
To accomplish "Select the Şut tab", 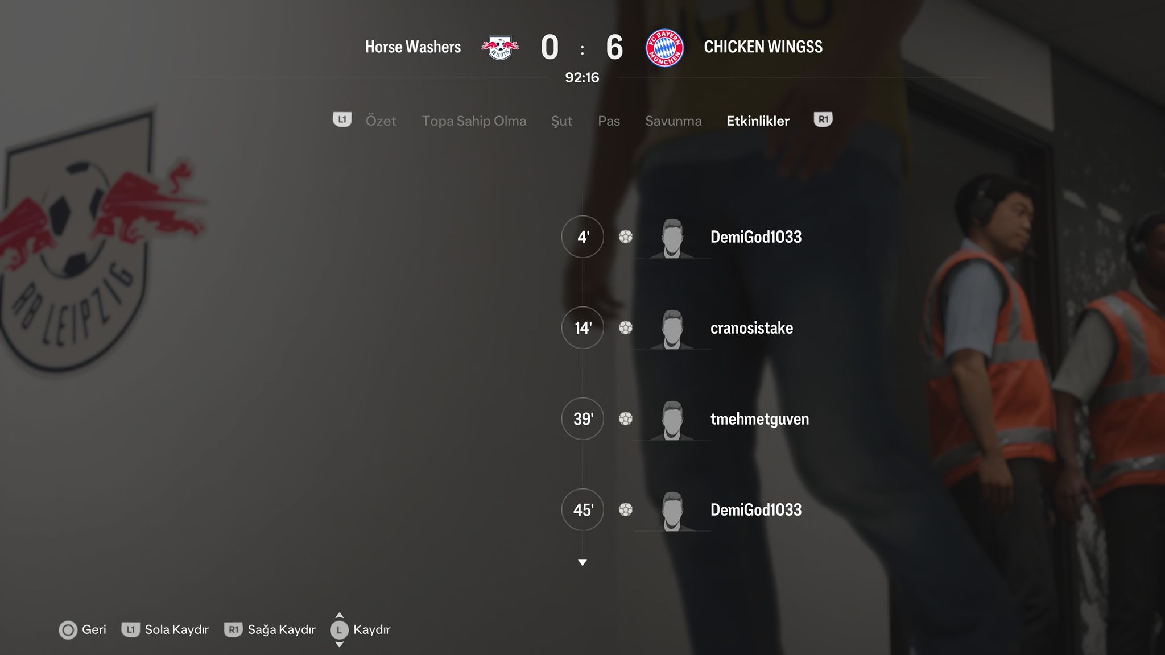I will coord(561,121).
